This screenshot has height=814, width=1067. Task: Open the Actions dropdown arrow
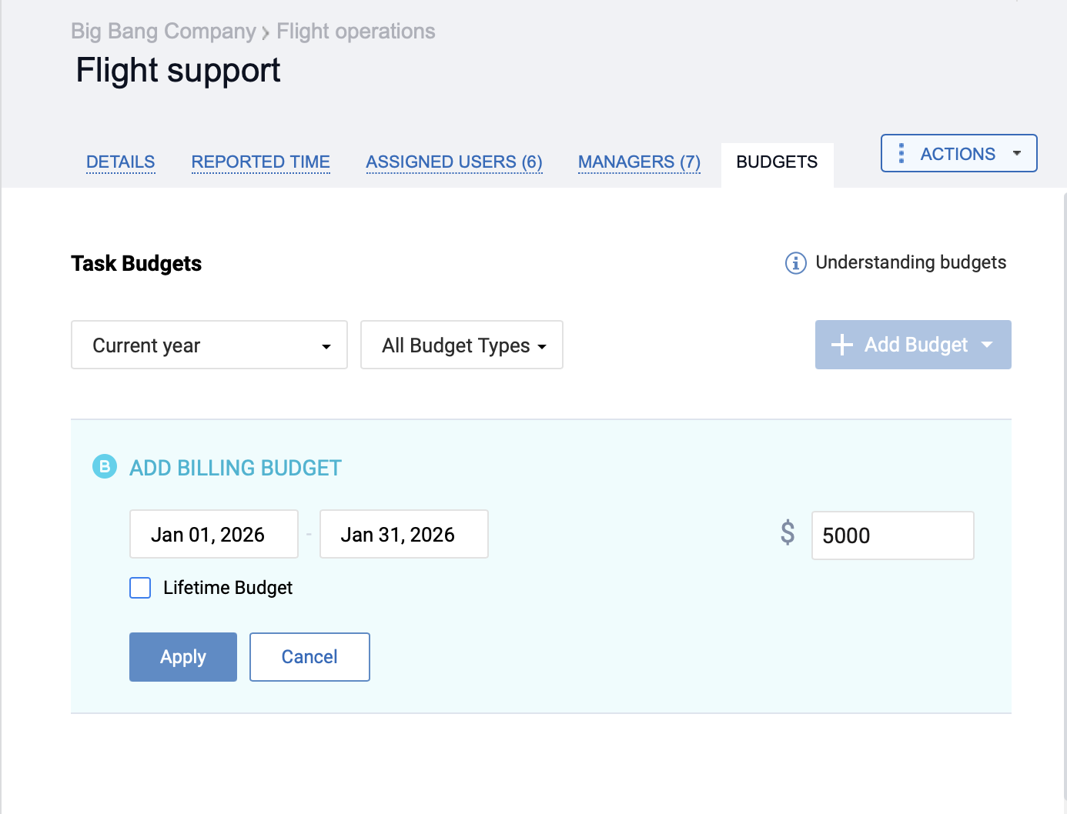click(1016, 153)
